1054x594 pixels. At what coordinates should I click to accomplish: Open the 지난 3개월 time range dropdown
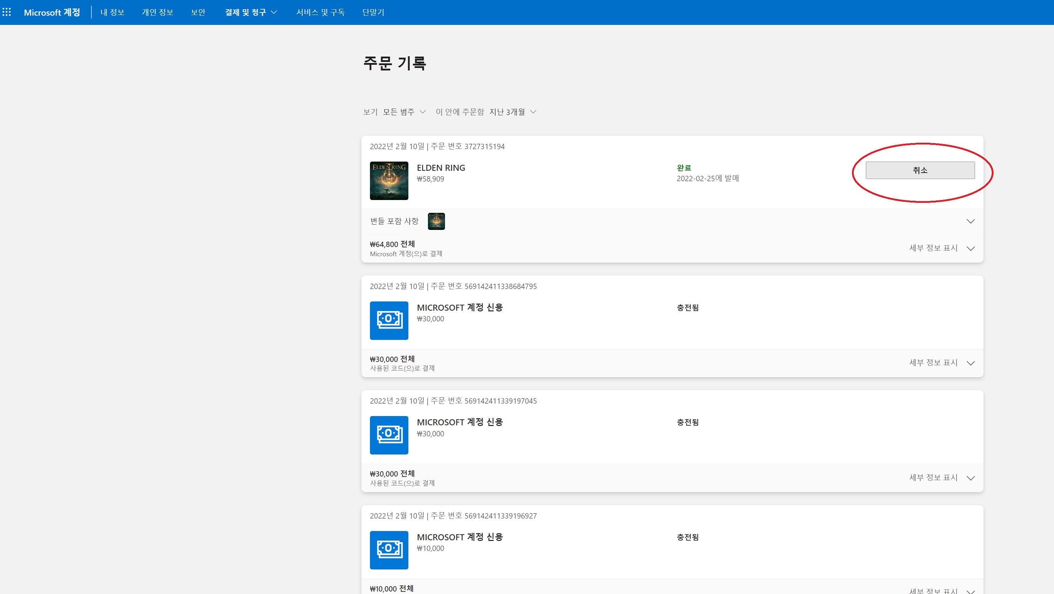point(513,112)
